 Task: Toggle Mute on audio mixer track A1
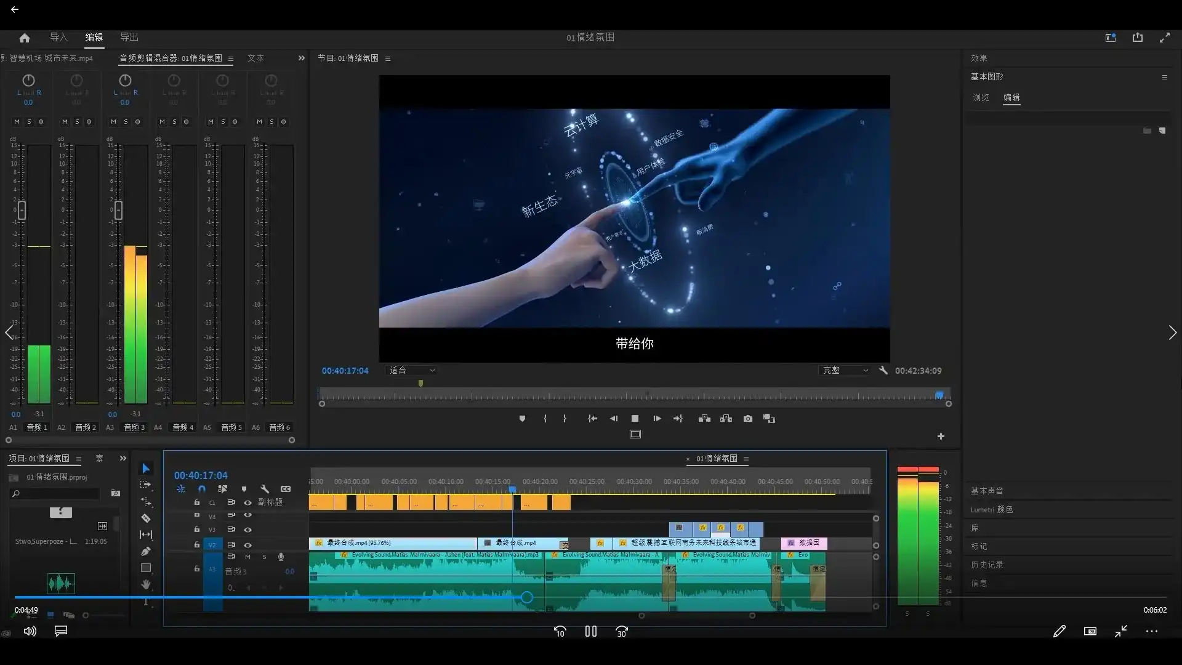[17, 122]
